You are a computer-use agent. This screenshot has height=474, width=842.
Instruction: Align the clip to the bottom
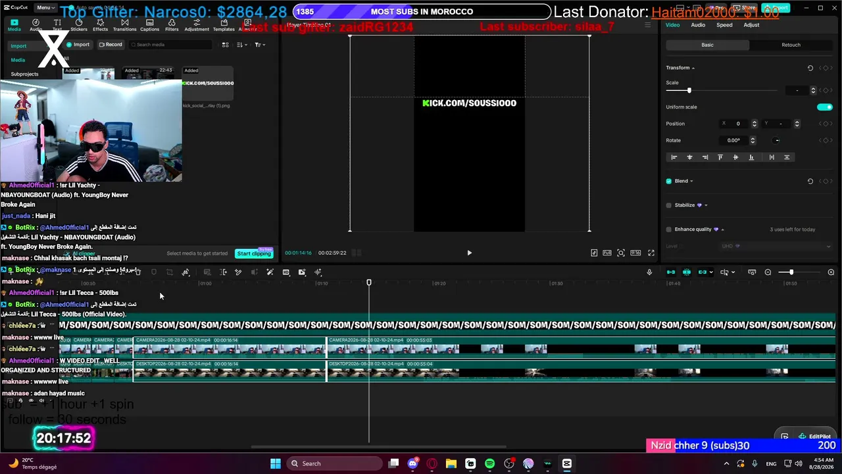pos(751,157)
